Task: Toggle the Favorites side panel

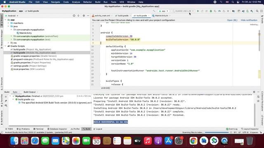Action: 2,100
